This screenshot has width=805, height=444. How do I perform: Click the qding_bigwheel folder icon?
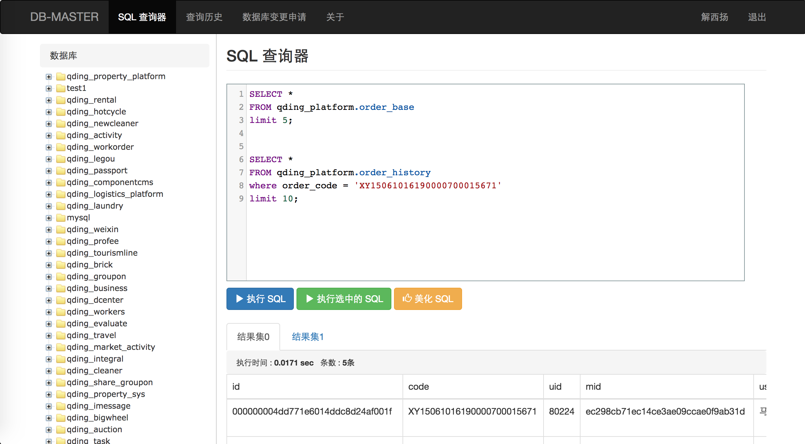(61, 418)
